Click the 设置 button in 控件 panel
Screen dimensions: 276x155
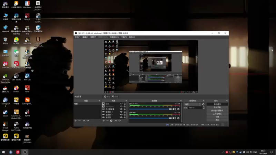217,117
